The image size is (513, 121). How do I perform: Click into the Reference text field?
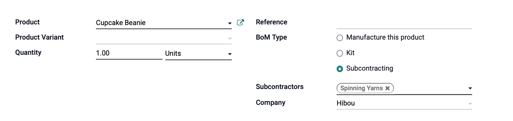click(404, 23)
